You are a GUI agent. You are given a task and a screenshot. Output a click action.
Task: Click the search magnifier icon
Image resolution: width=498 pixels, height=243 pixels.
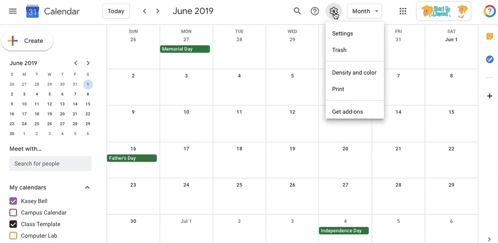(x=297, y=11)
